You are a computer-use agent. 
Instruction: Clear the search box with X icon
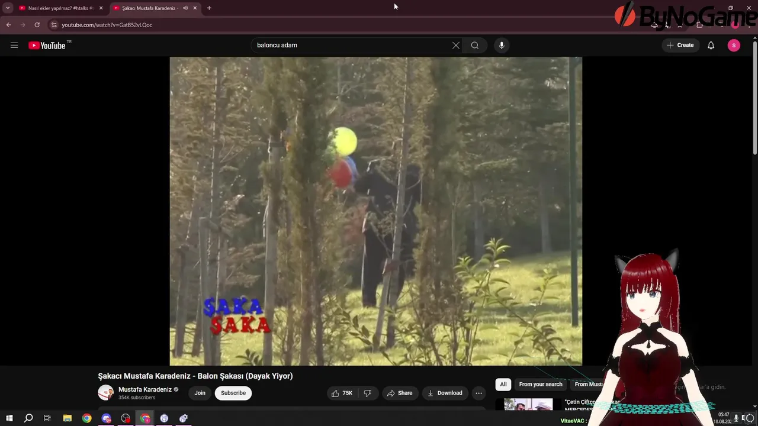[456, 46]
